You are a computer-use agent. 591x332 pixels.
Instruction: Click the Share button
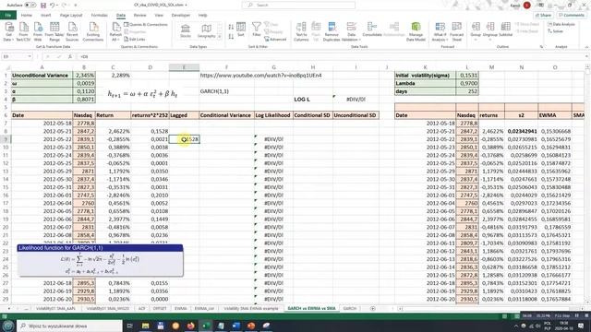tap(544, 15)
